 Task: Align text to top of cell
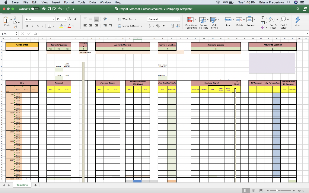85,19
